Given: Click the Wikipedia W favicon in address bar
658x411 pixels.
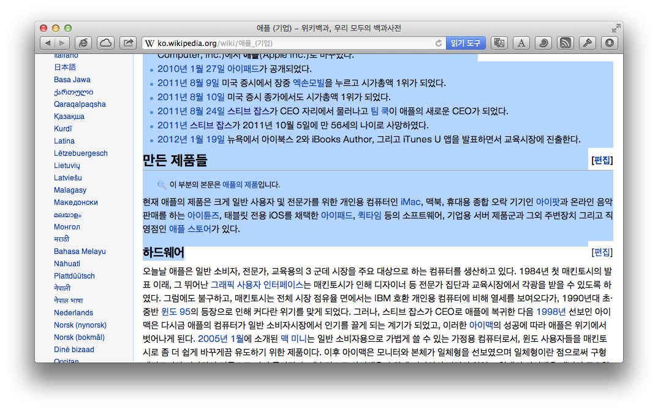Looking at the screenshot, I should [149, 44].
